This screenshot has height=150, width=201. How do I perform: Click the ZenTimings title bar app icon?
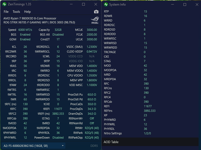(x=5, y=5)
